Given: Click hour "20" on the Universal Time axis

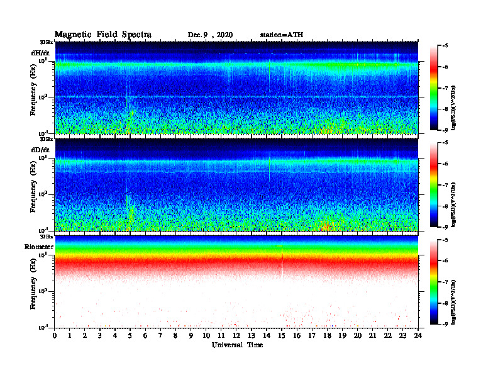Looking at the screenshot, I should coord(358,335).
